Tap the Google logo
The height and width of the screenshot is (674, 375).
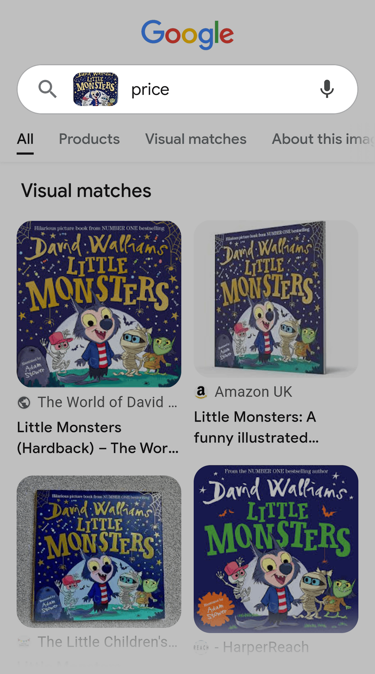(187, 35)
